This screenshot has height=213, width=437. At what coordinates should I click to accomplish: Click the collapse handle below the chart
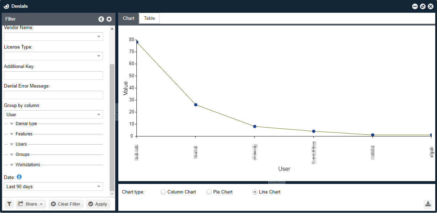[x=276, y=183]
